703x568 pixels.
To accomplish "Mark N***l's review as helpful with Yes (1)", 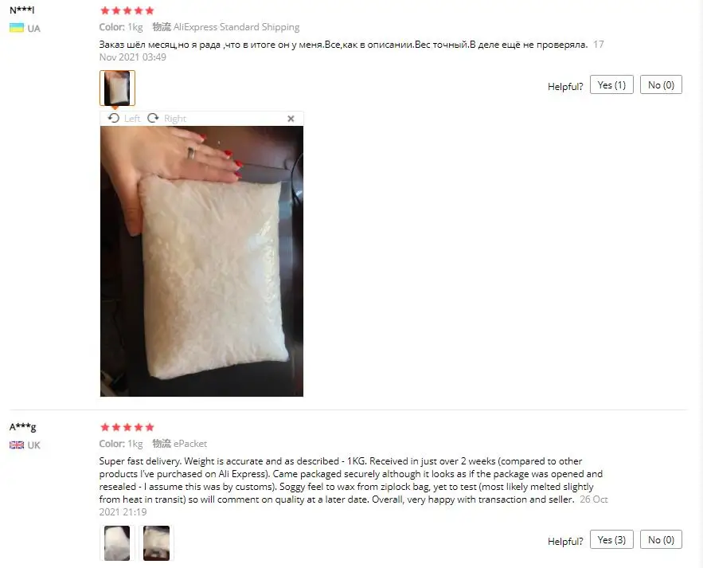I will [x=611, y=84].
